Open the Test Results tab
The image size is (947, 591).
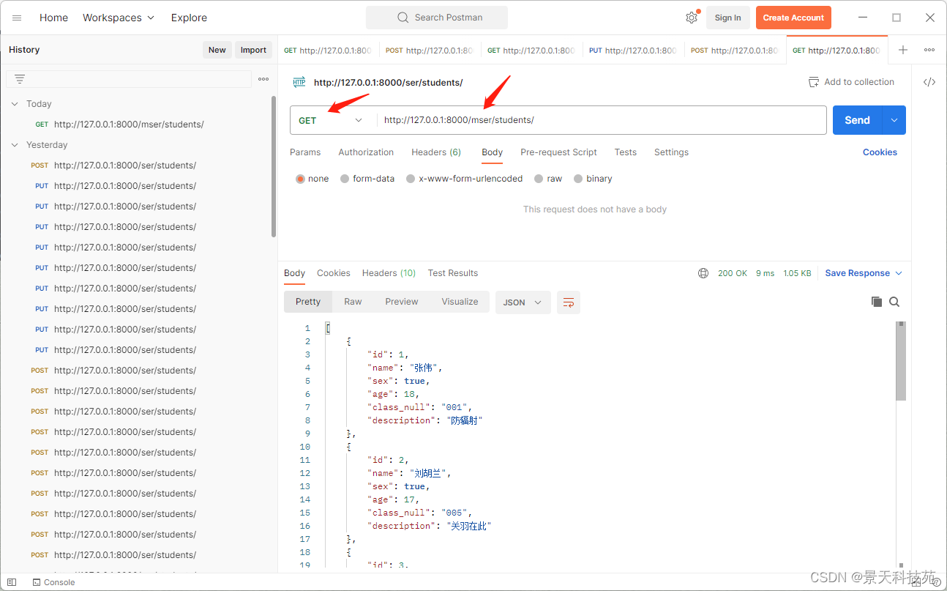453,273
